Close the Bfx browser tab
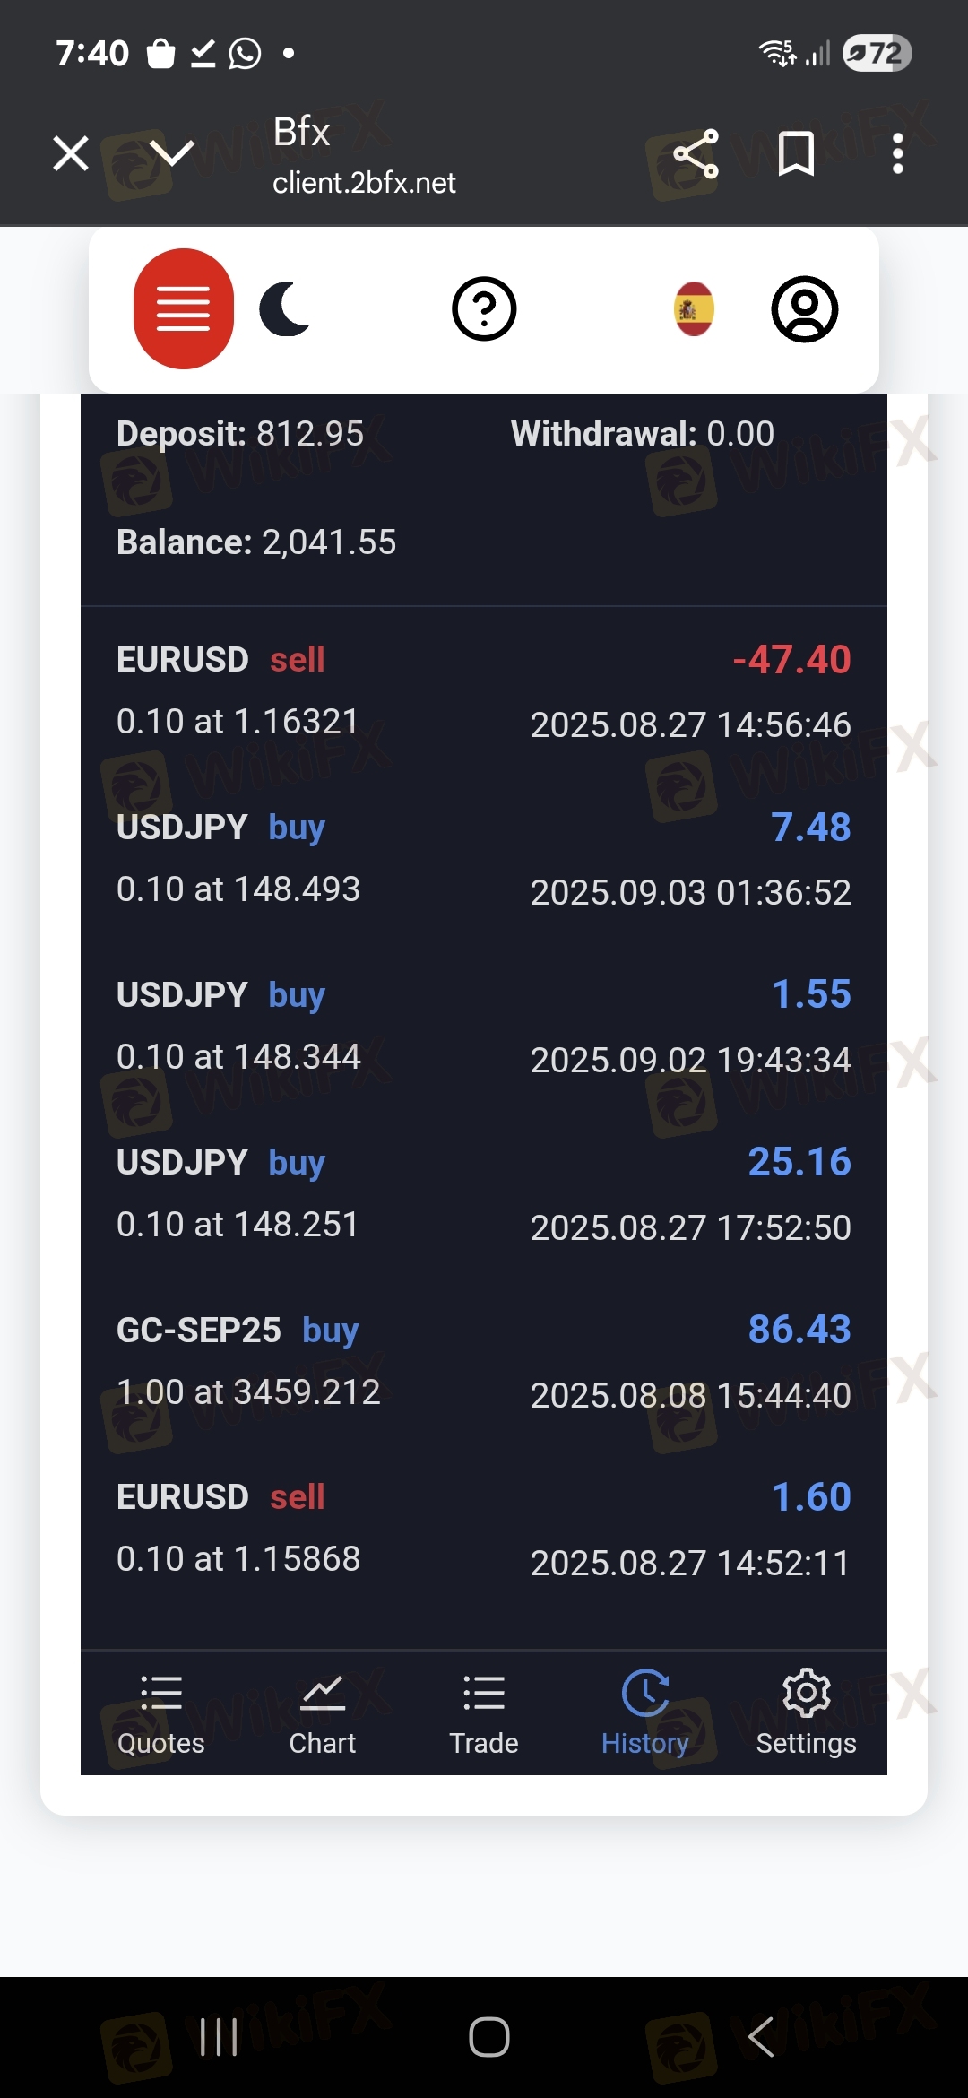The height and width of the screenshot is (2098, 968). 71,153
